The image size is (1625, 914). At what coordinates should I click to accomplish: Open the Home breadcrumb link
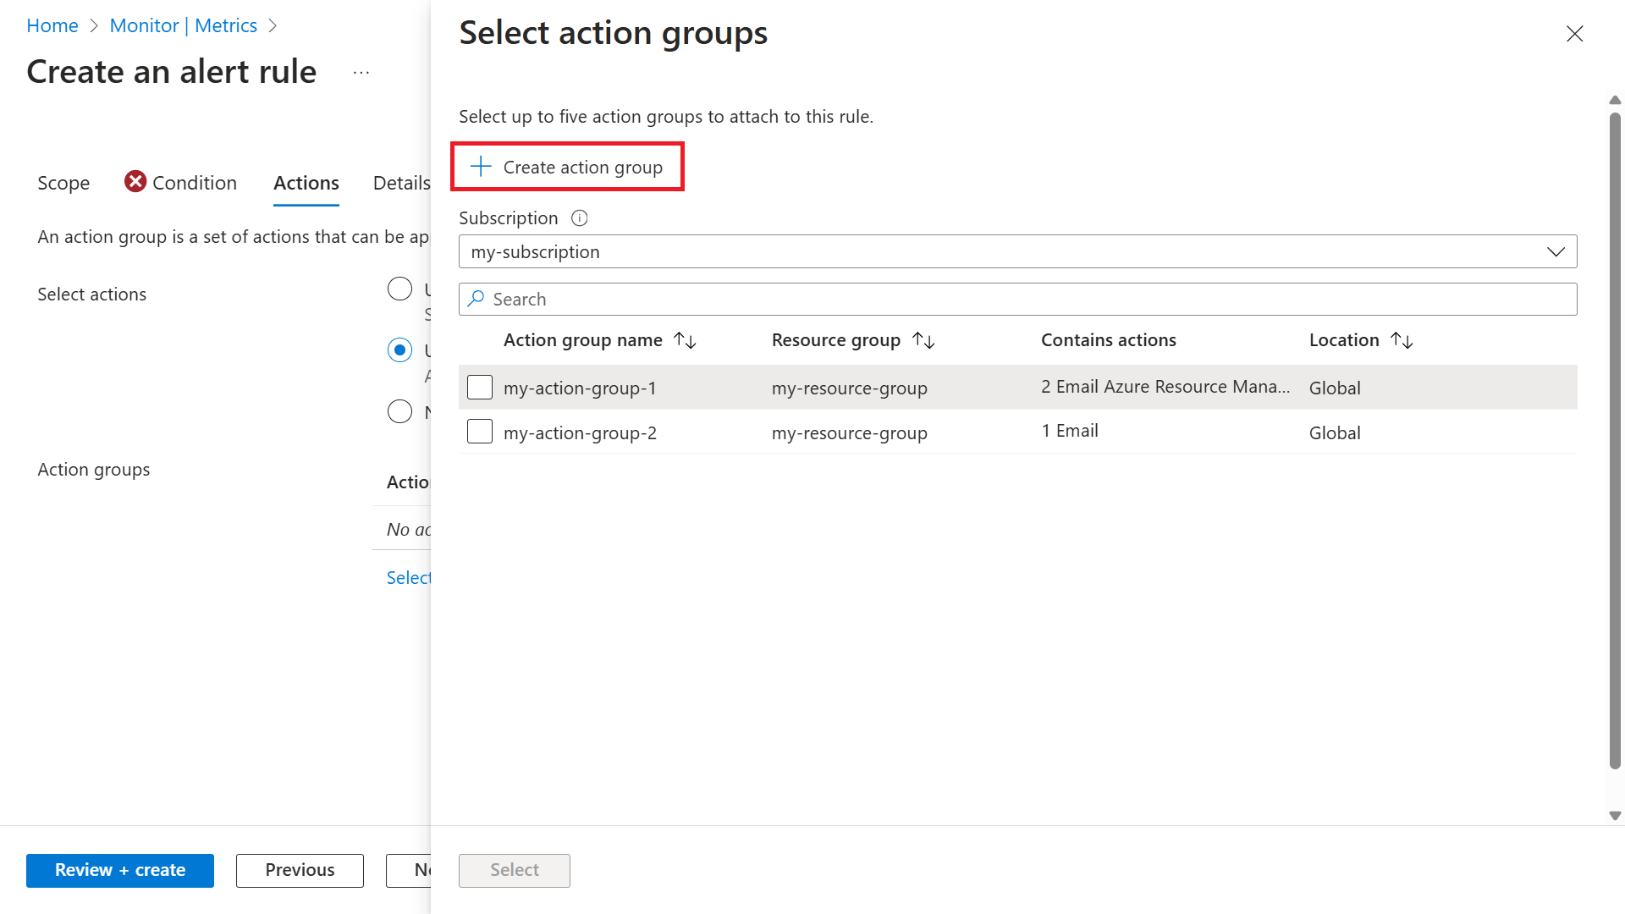52,26
